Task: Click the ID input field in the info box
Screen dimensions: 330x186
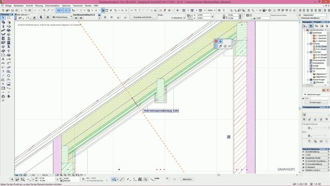Action: pyautogui.click(x=315, y=15)
